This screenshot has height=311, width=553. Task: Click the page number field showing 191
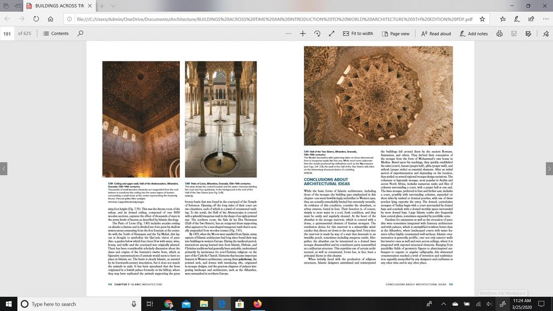(7, 33)
